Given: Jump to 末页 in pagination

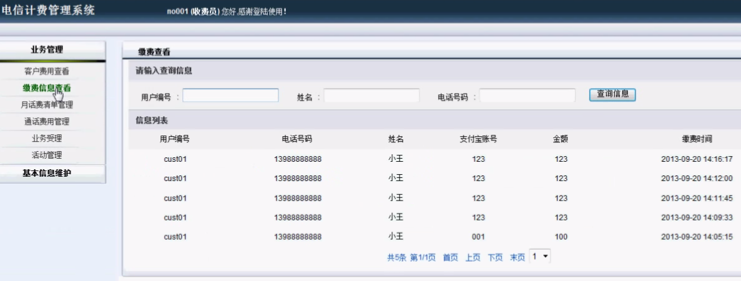Looking at the screenshot, I should (518, 257).
